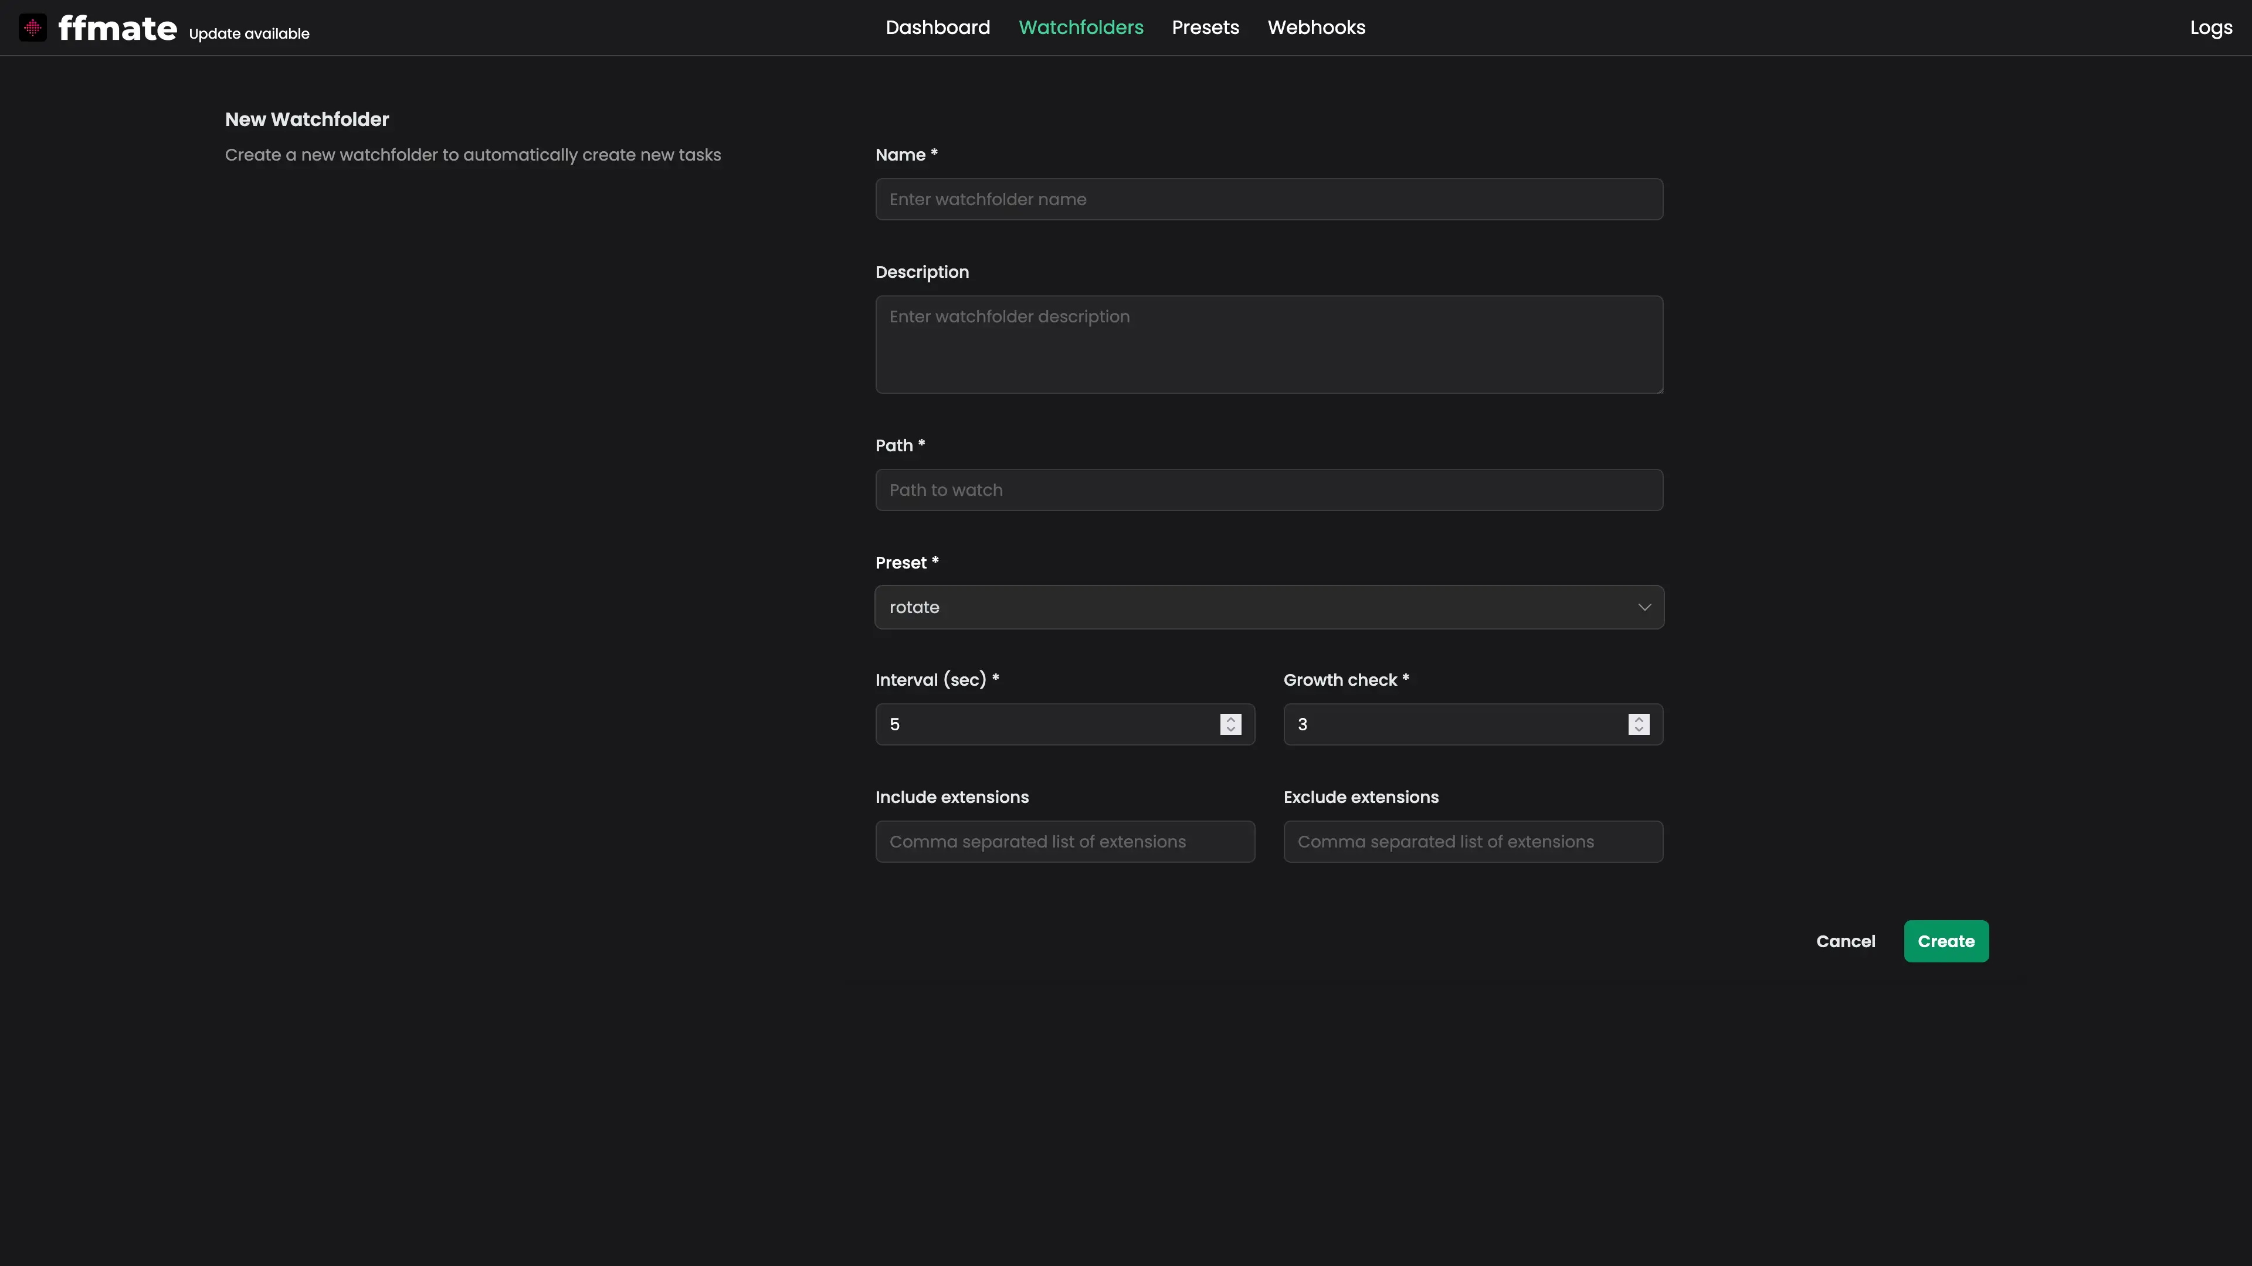Focus the watchfolder Name field

(x=1269, y=199)
